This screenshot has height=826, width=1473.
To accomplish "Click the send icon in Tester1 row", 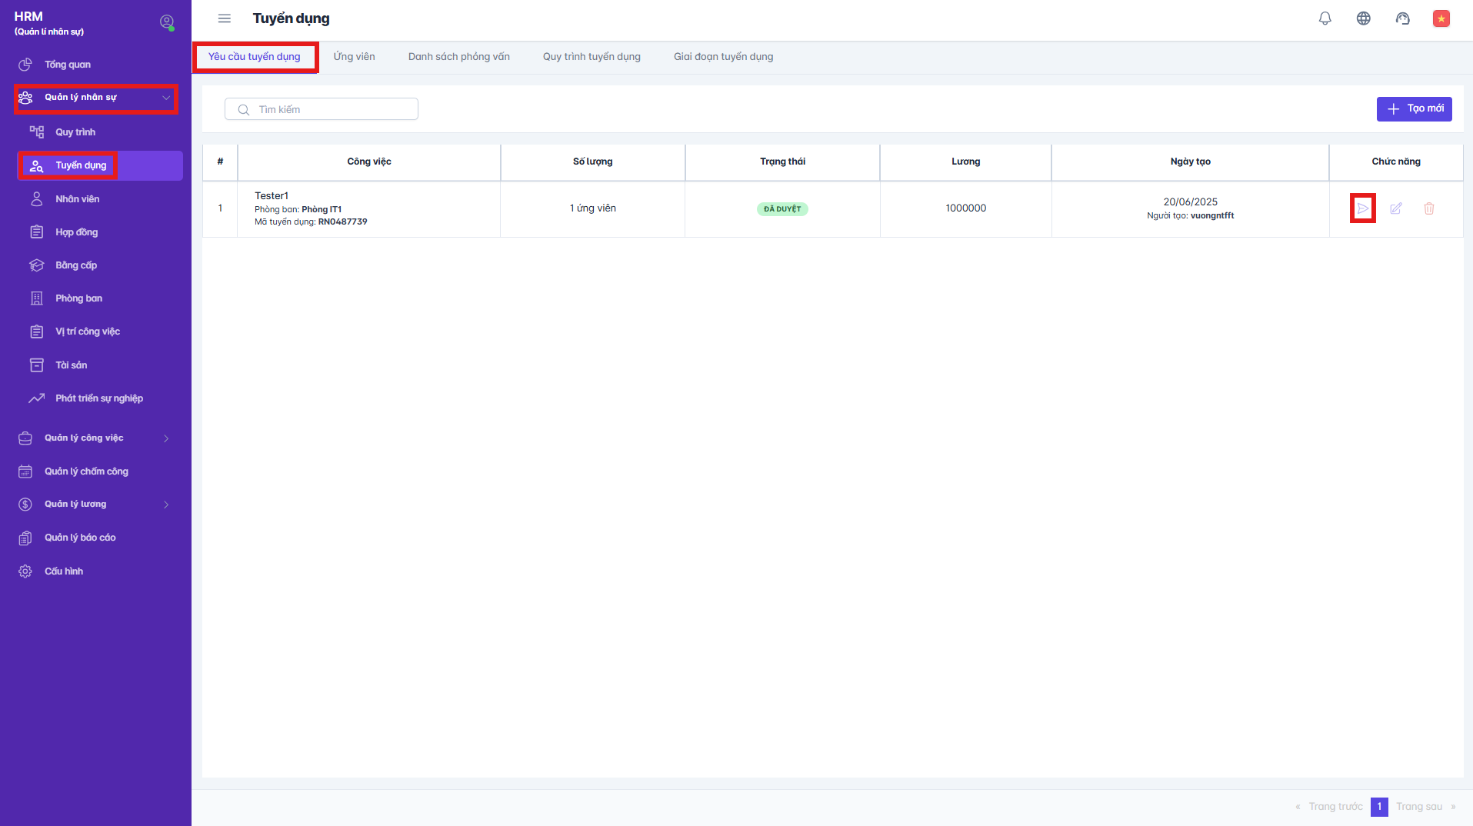I will [x=1362, y=208].
